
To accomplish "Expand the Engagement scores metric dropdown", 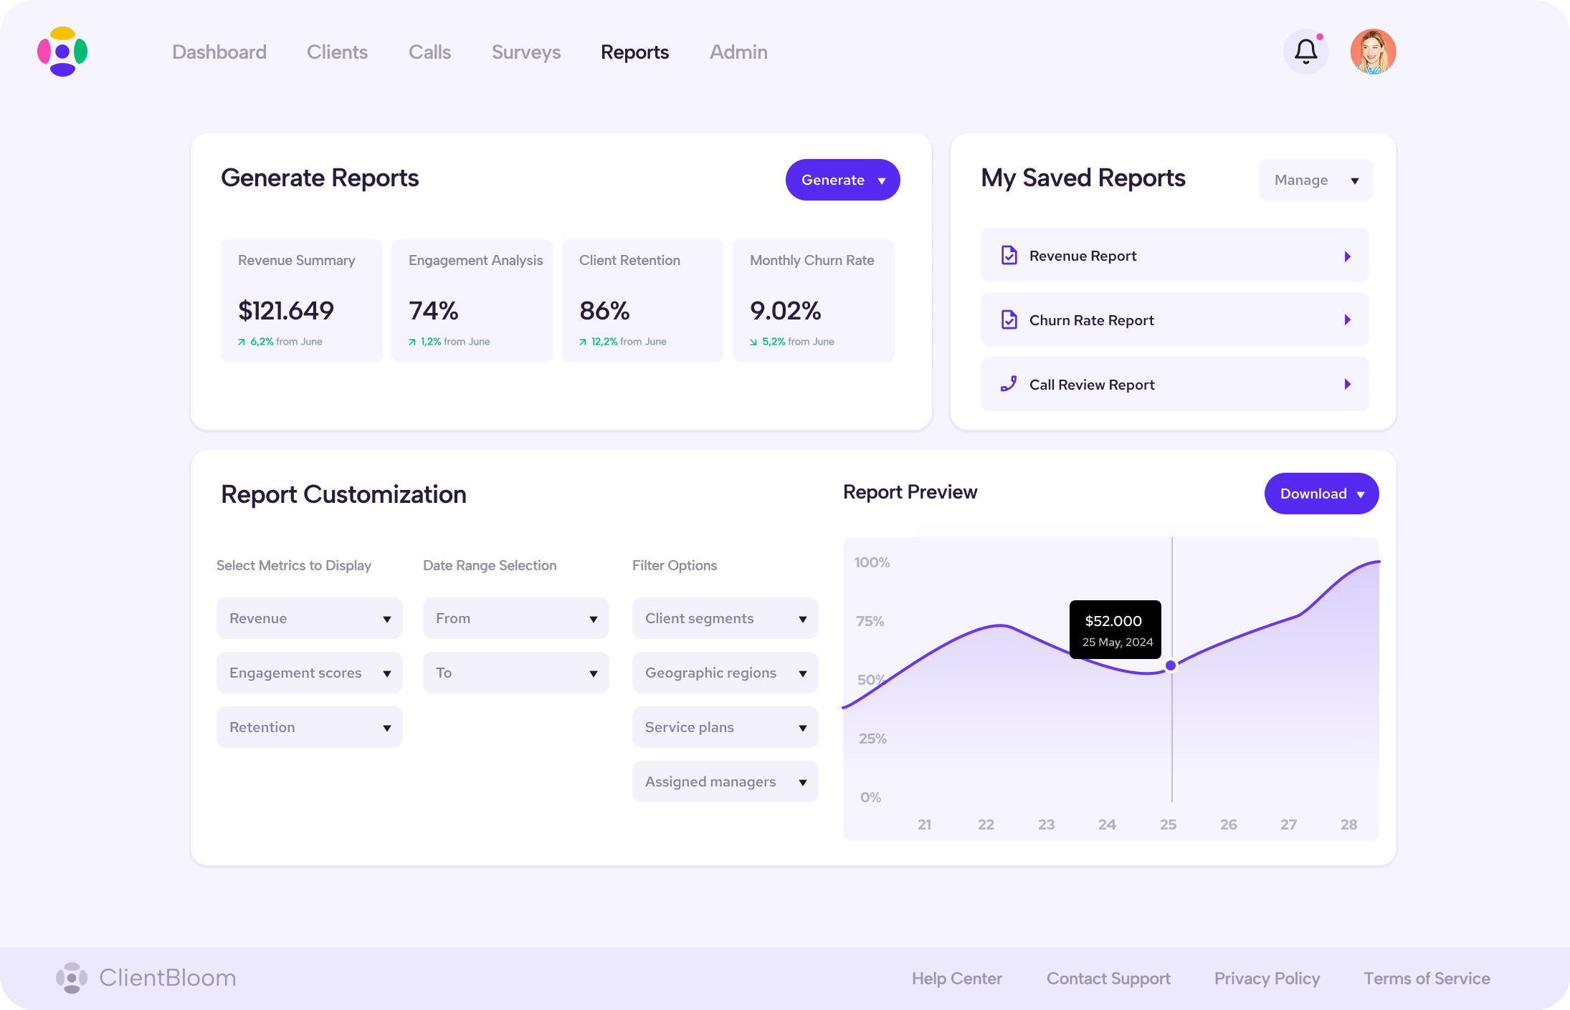I will (309, 673).
